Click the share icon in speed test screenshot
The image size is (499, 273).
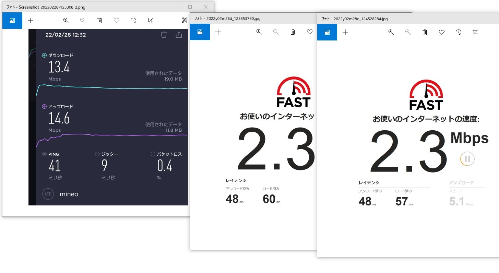(179, 35)
